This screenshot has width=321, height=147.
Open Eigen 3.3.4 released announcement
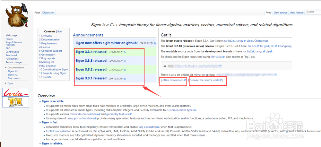(x=91, y=52)
